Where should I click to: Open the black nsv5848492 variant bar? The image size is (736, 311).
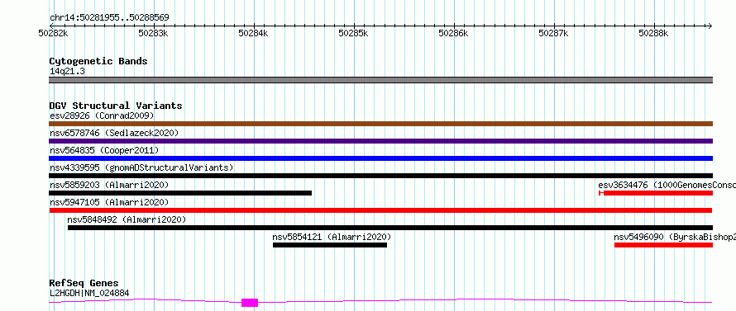[390, 228]
